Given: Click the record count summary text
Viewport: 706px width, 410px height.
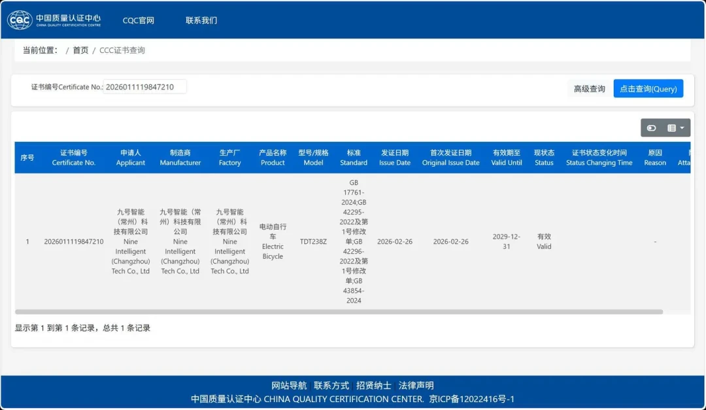Looking at the screenshot, I should coord(82,328).
